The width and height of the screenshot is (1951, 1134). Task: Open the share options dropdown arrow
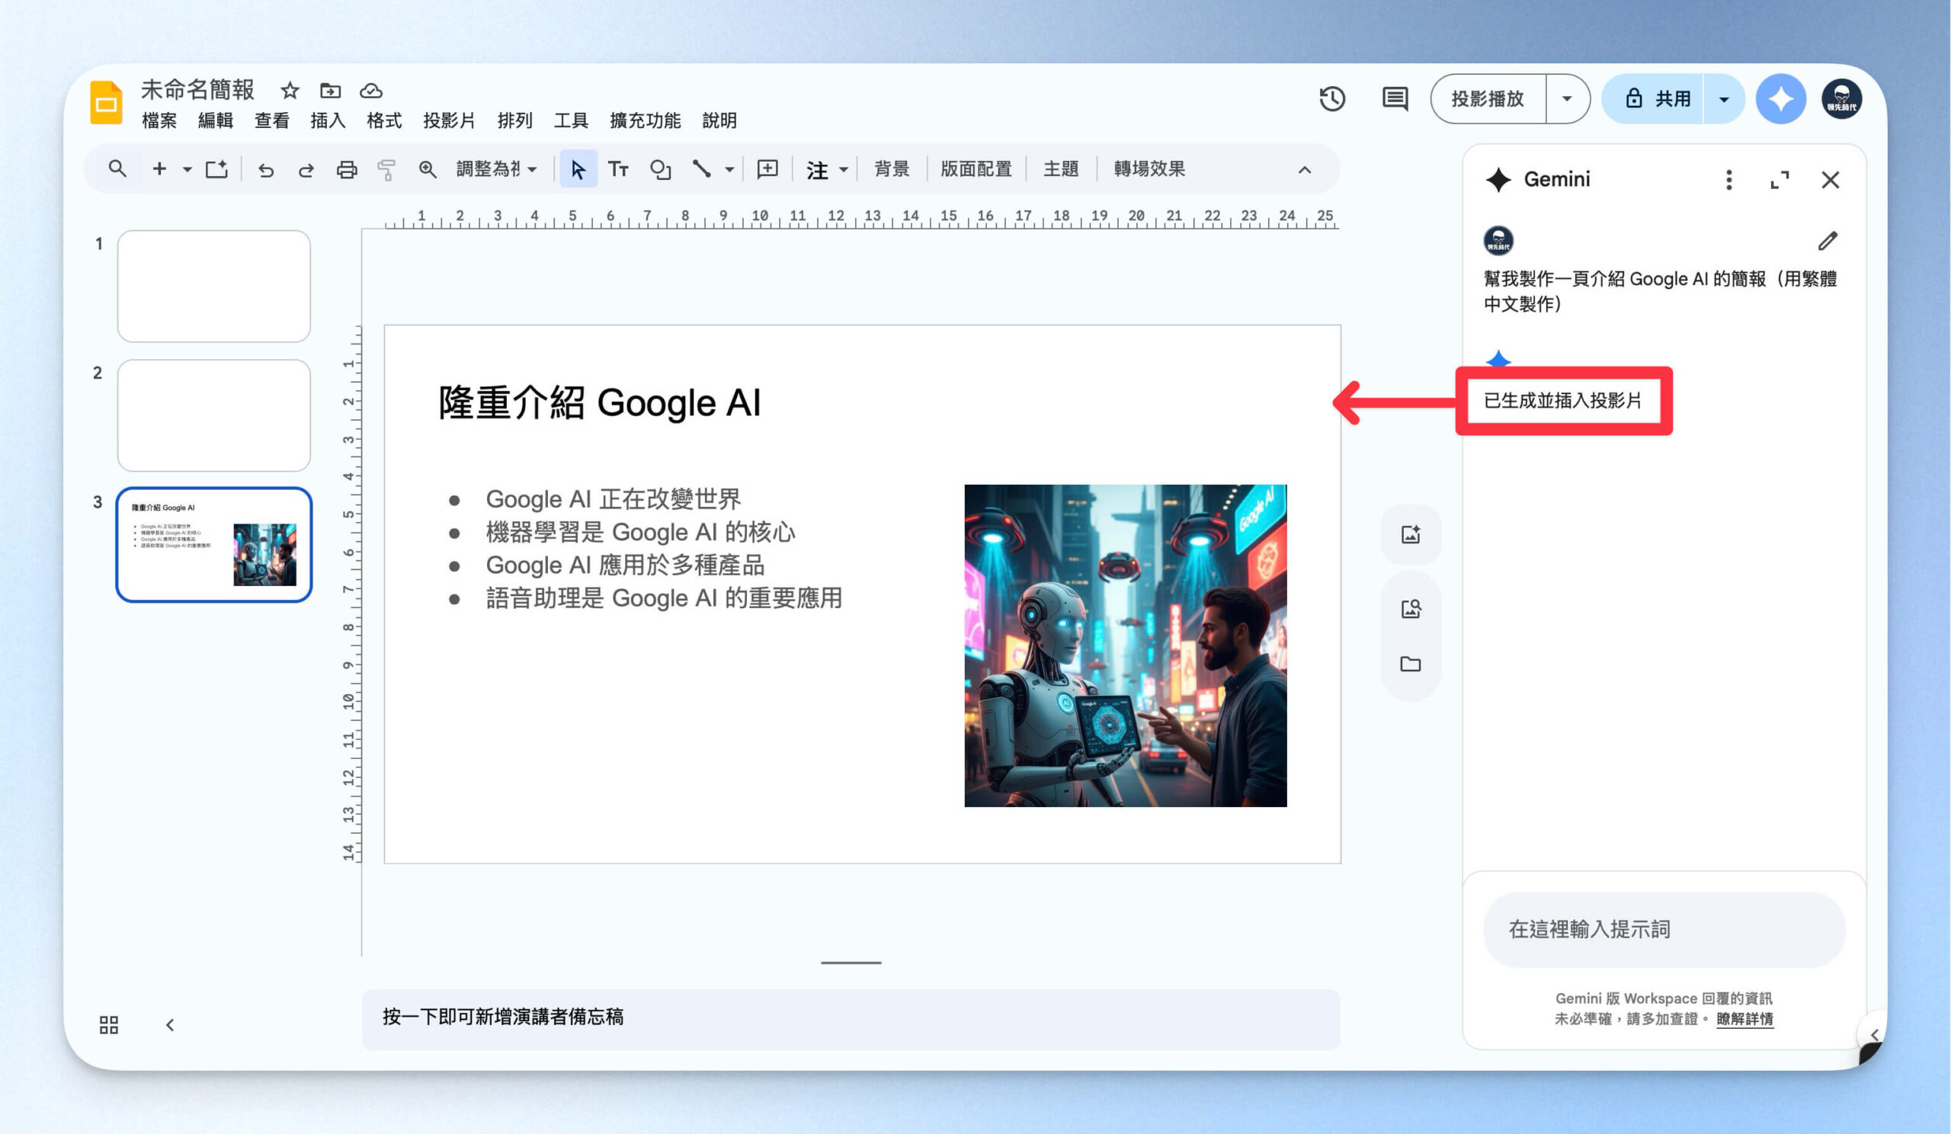[x=1723, y=99]
